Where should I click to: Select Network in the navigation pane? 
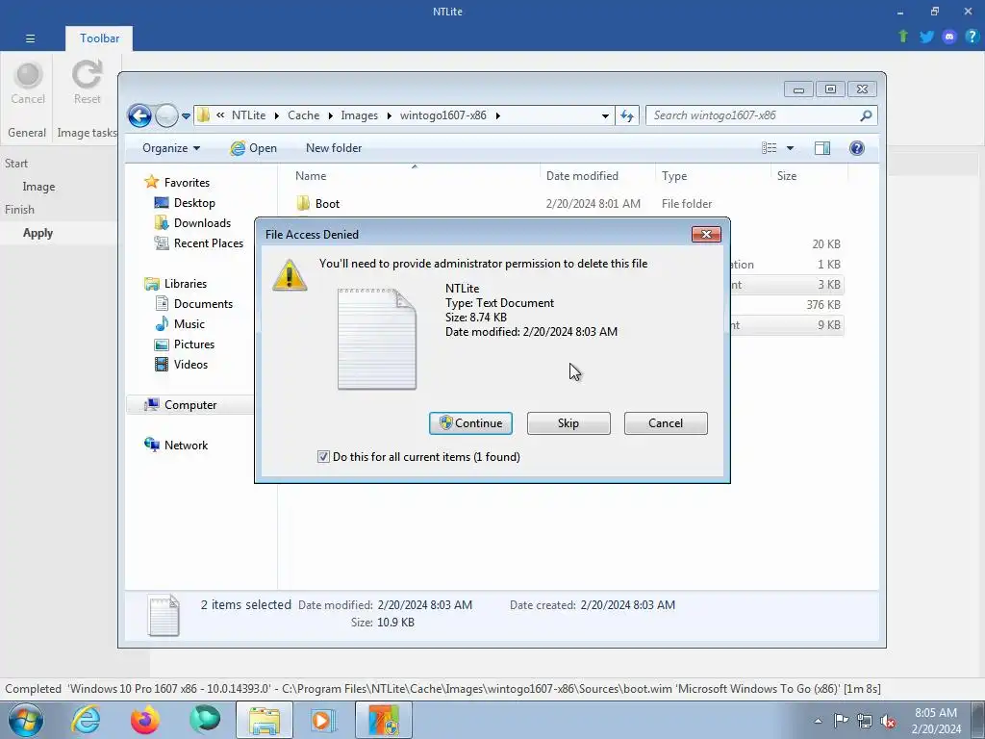point(186,445)
